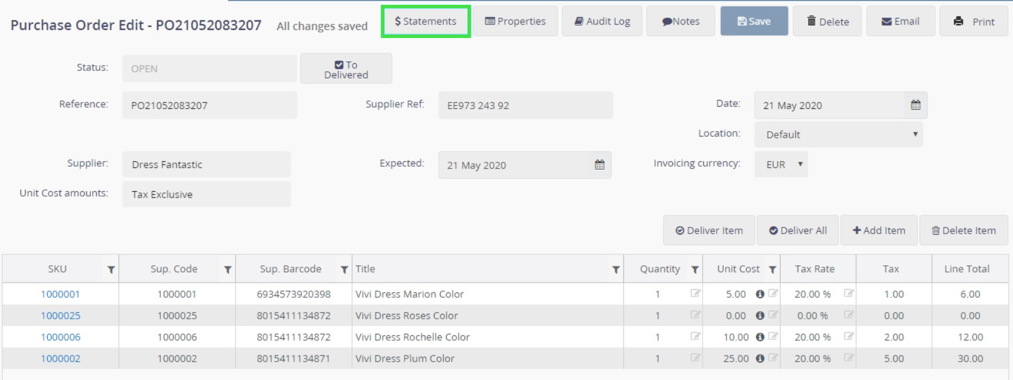Open the Invoicing currency EUR dropdown

781,164
